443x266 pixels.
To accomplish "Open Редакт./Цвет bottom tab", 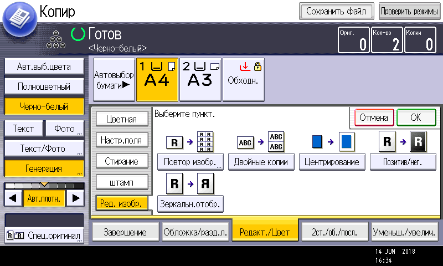I will click(x=265, y=231).
